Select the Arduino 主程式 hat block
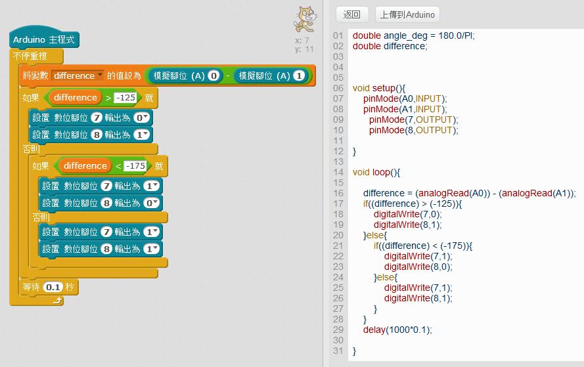The image size is (584, 367). (44, 39)
